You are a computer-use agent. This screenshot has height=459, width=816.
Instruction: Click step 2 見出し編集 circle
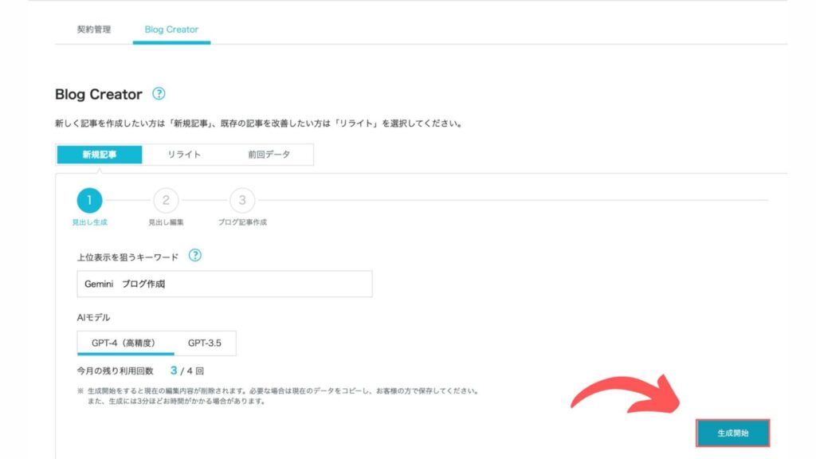pos(166,200)
